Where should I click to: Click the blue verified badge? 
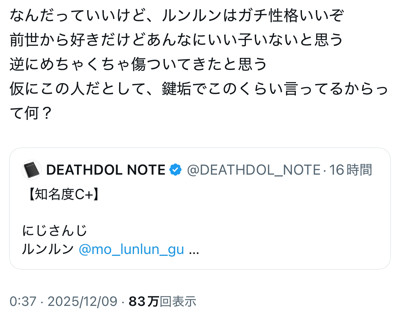(175, 170)
